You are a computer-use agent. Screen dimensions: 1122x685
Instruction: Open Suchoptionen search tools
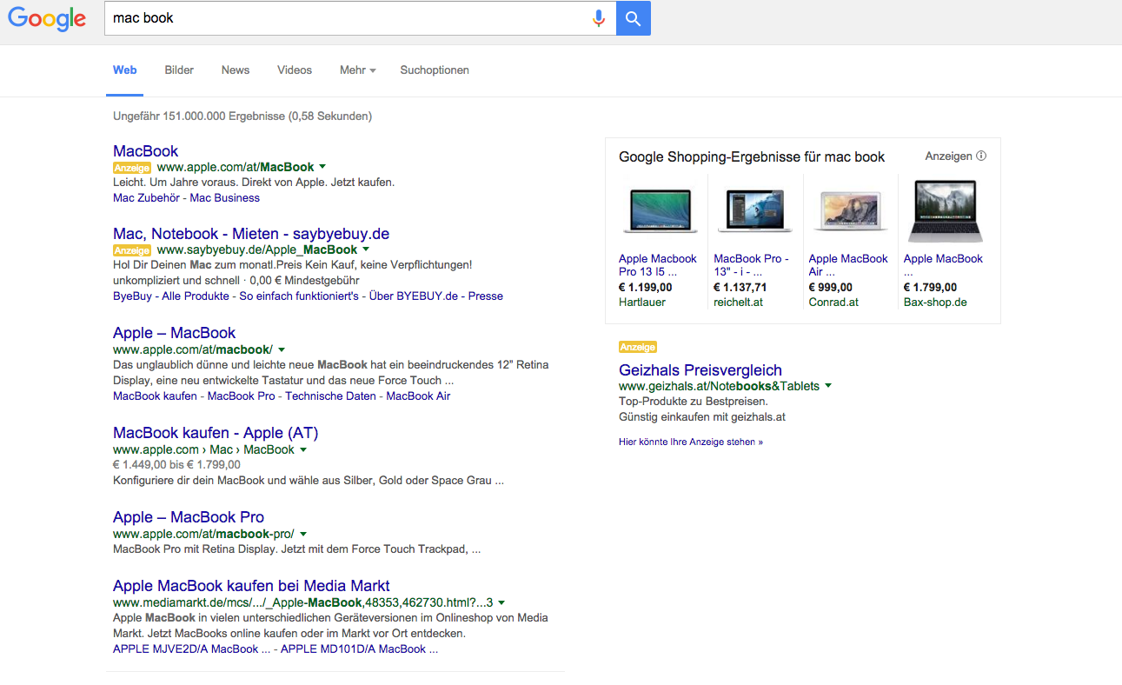[435, 70]
